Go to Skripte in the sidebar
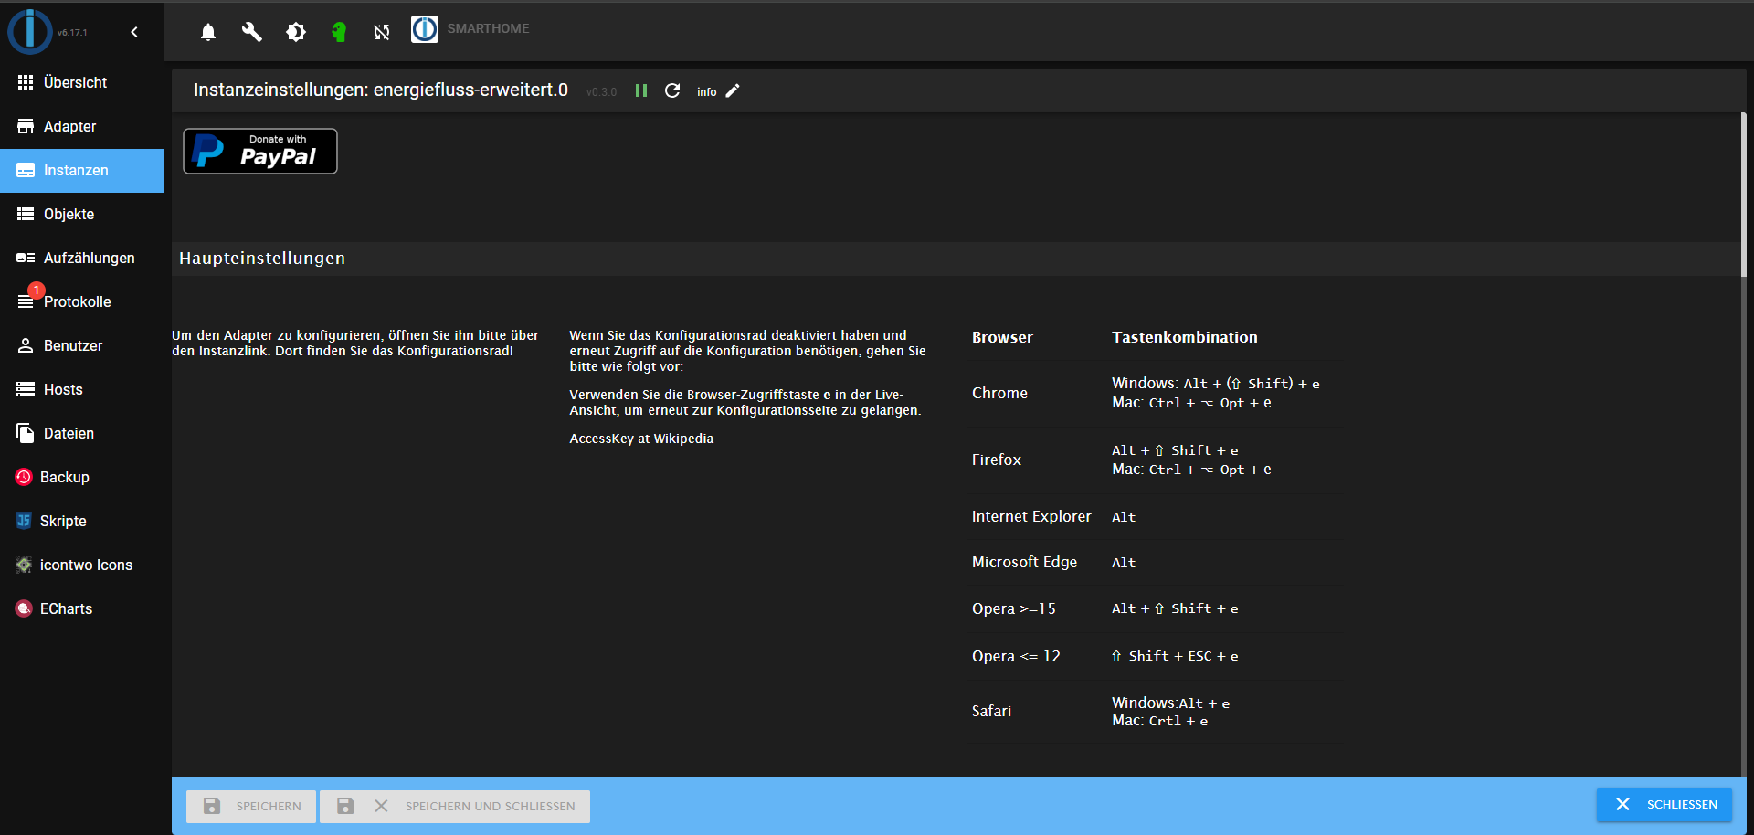The image size is (1754, 835). [63, 521]
